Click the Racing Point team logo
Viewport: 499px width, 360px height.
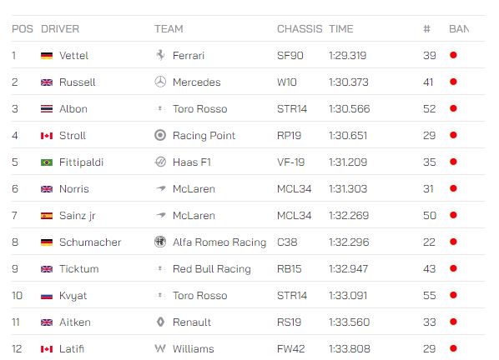point(160,135)
